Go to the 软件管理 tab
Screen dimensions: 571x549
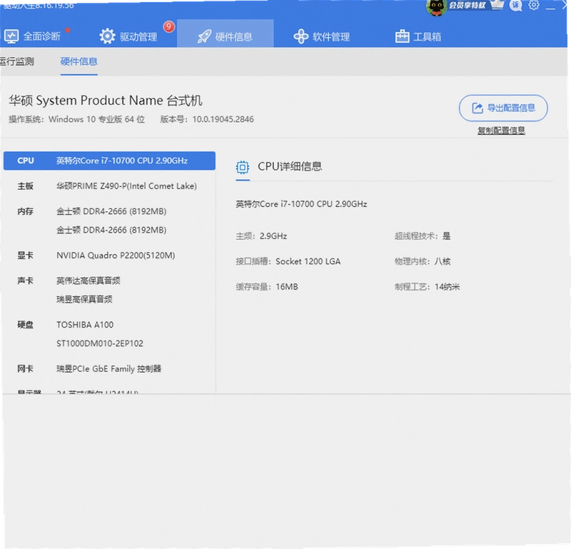tap(322, 36)
